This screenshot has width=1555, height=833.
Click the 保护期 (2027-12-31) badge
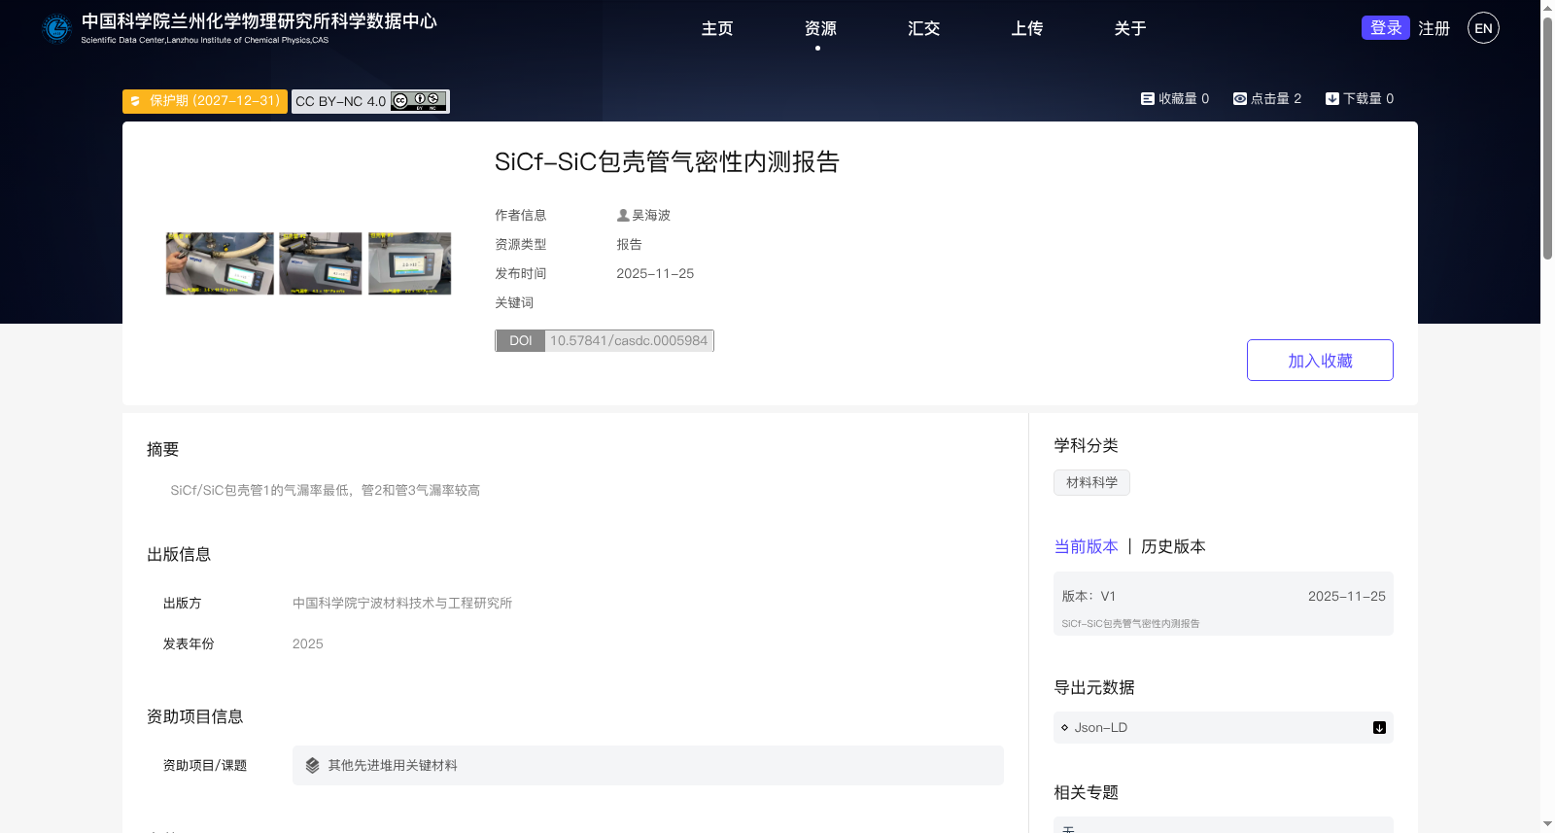[x=205, y=101]
